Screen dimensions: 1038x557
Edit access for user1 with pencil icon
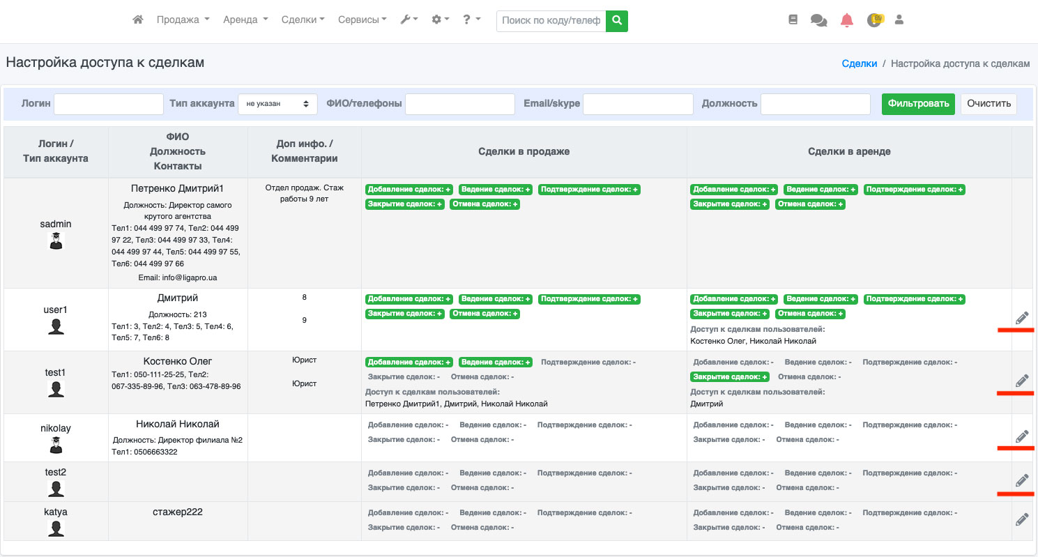tap(1022, 318)
